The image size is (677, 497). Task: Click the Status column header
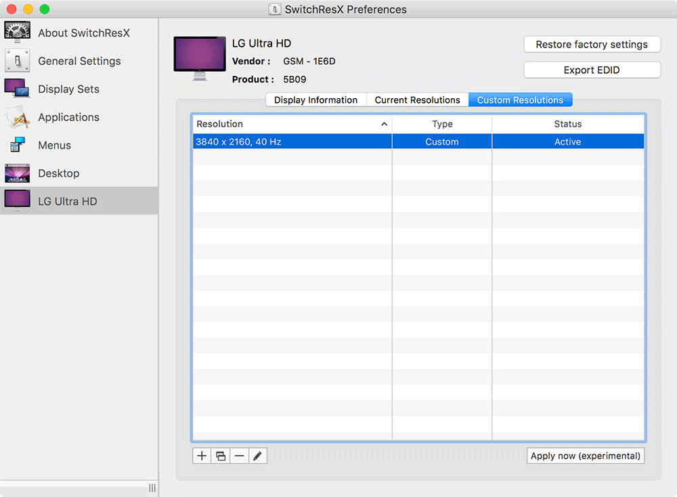tap(568, 124)
